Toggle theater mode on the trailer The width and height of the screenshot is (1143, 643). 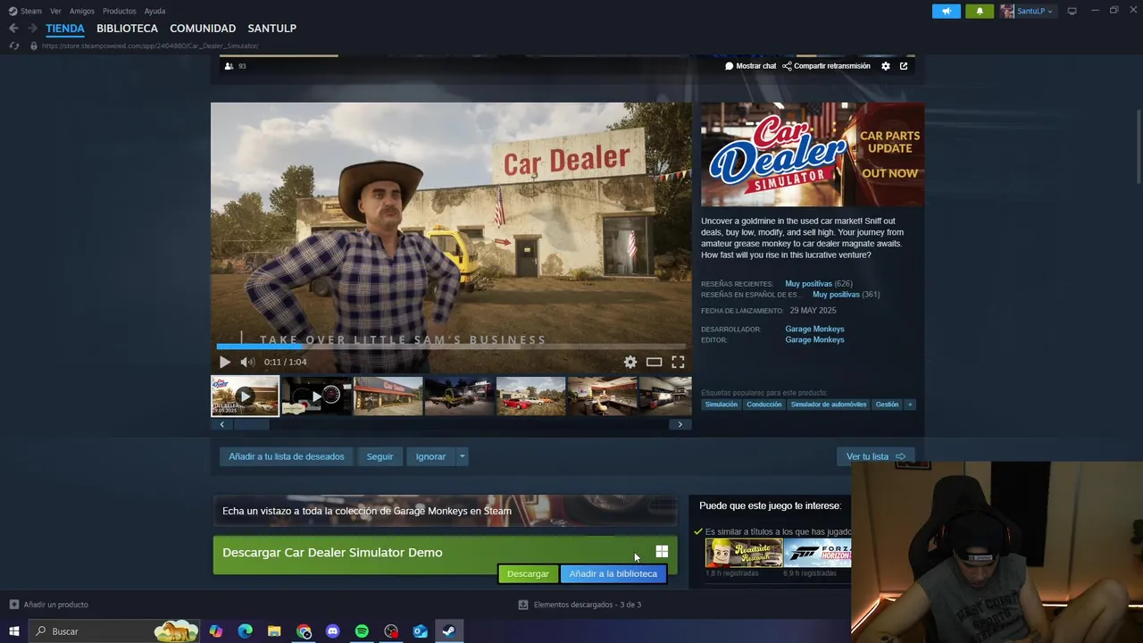(x=654, y=362)
